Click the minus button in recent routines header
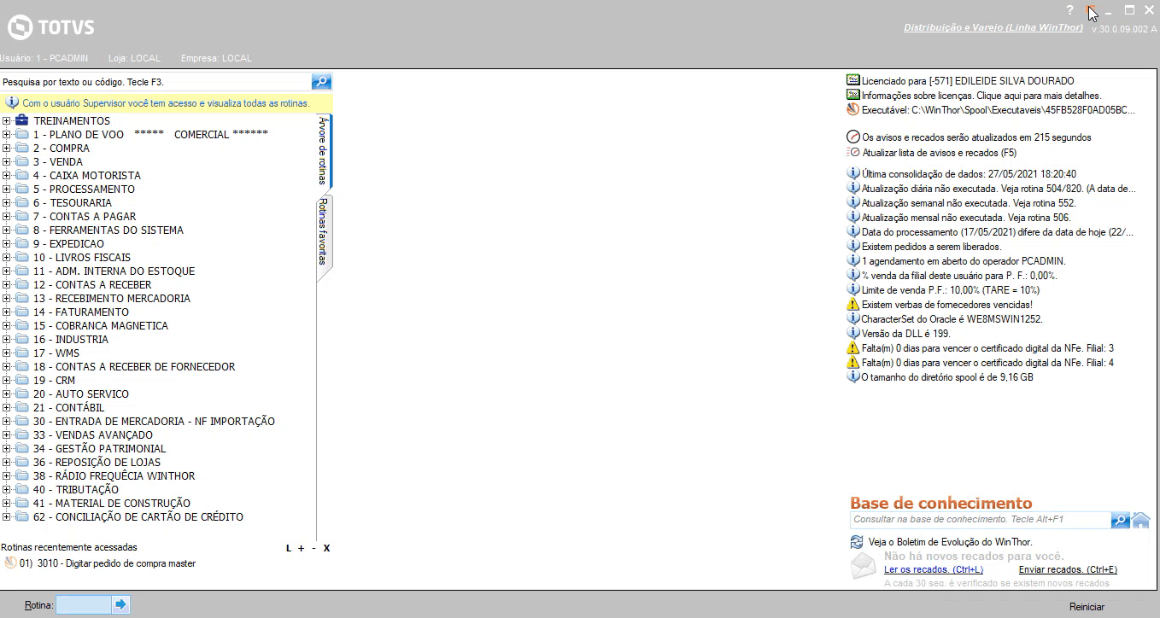The width and height of the screenshot is (1160, 618). point(313,548)
